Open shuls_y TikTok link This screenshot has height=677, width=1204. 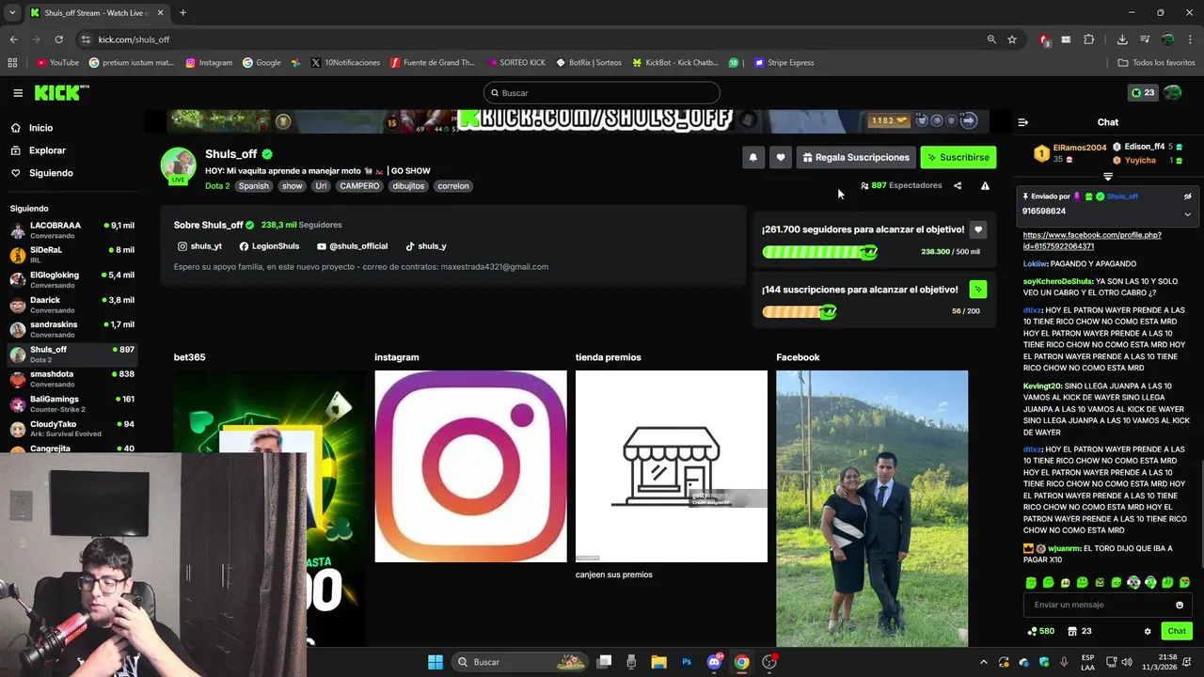(x=425, y=246)
